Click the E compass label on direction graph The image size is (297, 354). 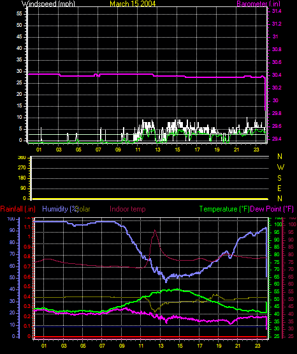click(x=279, y=189)
